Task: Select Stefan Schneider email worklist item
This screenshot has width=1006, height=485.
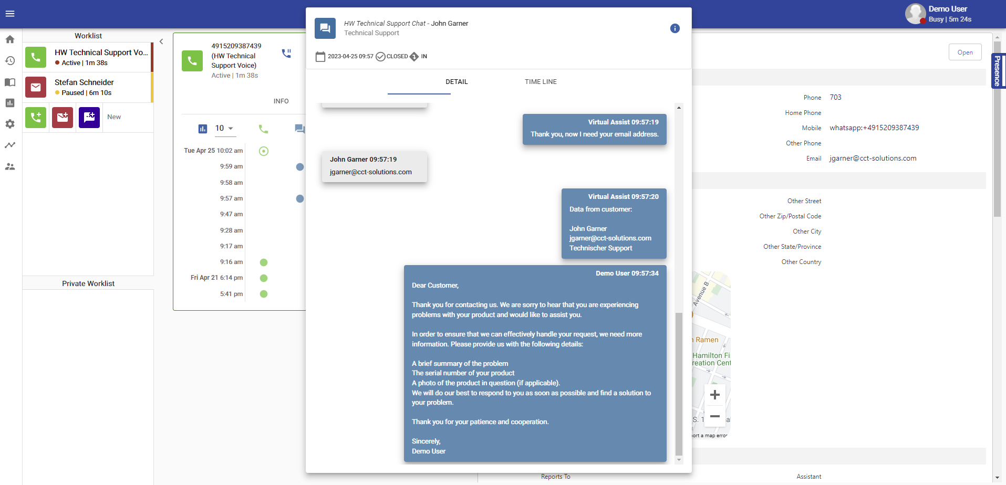Action: [88, 87]
